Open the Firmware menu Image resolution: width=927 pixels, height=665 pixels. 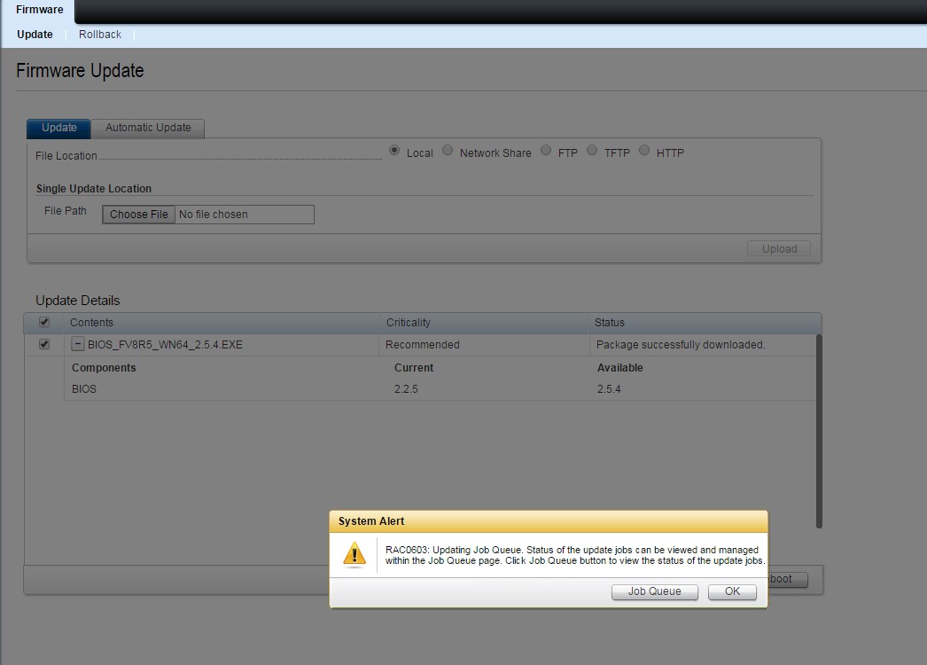[38, 10]
